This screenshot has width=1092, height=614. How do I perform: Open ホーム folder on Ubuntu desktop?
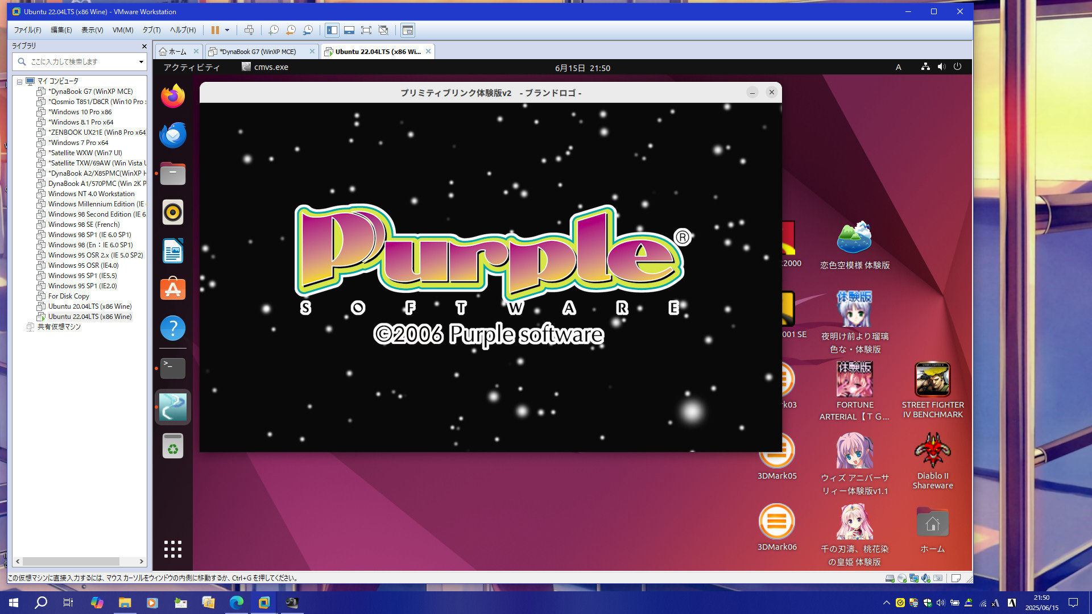point(933,530)
